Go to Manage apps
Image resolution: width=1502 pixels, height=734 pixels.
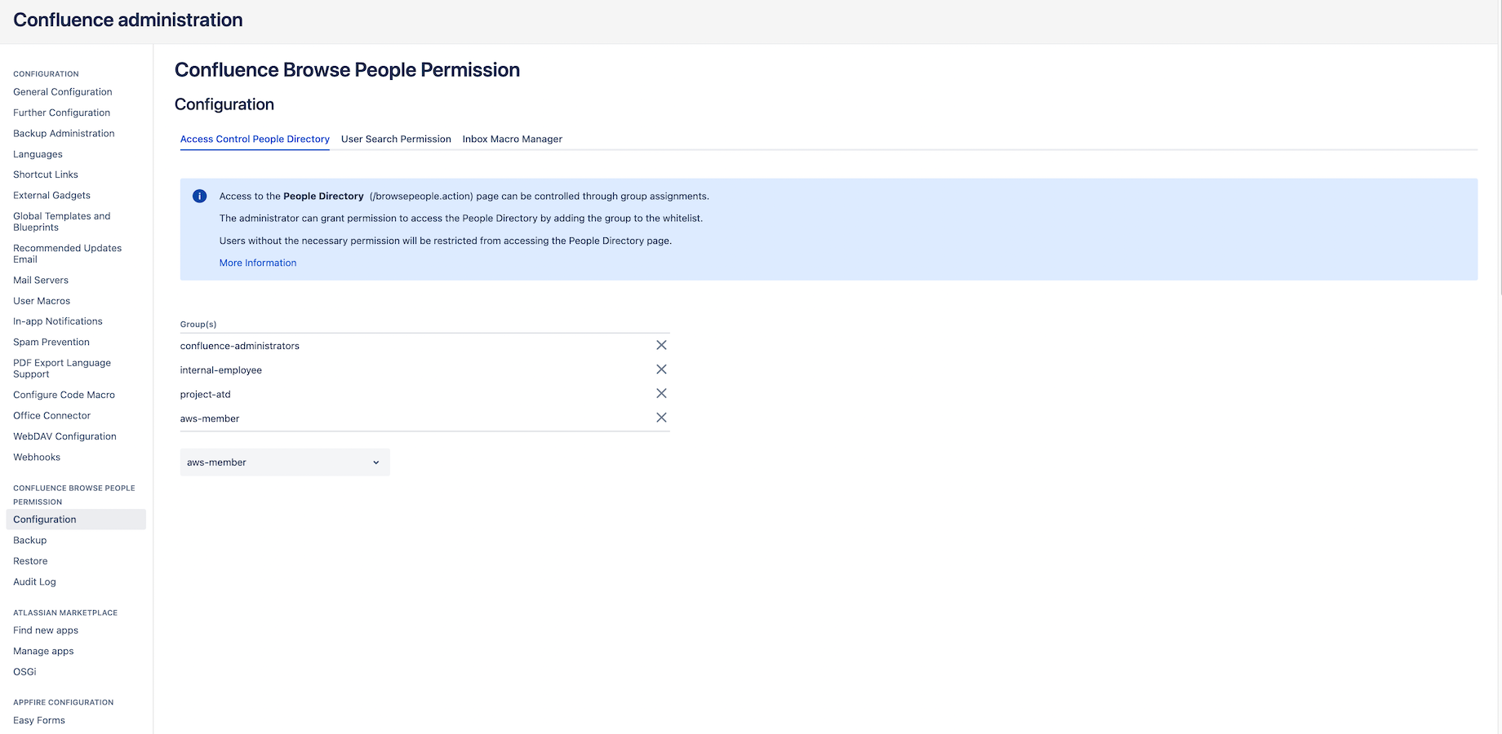pos(44,651)
